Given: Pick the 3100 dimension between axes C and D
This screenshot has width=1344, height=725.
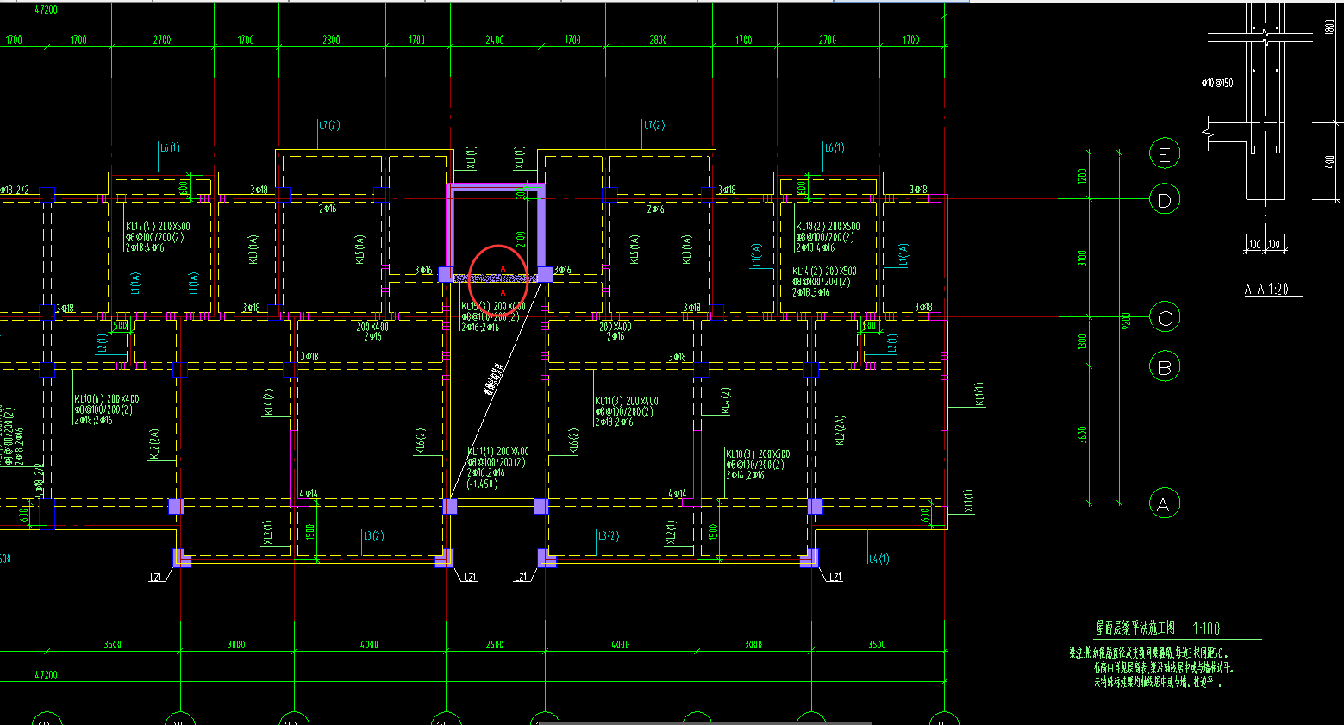Looking at the screenshot, I should coord(1083,258).
